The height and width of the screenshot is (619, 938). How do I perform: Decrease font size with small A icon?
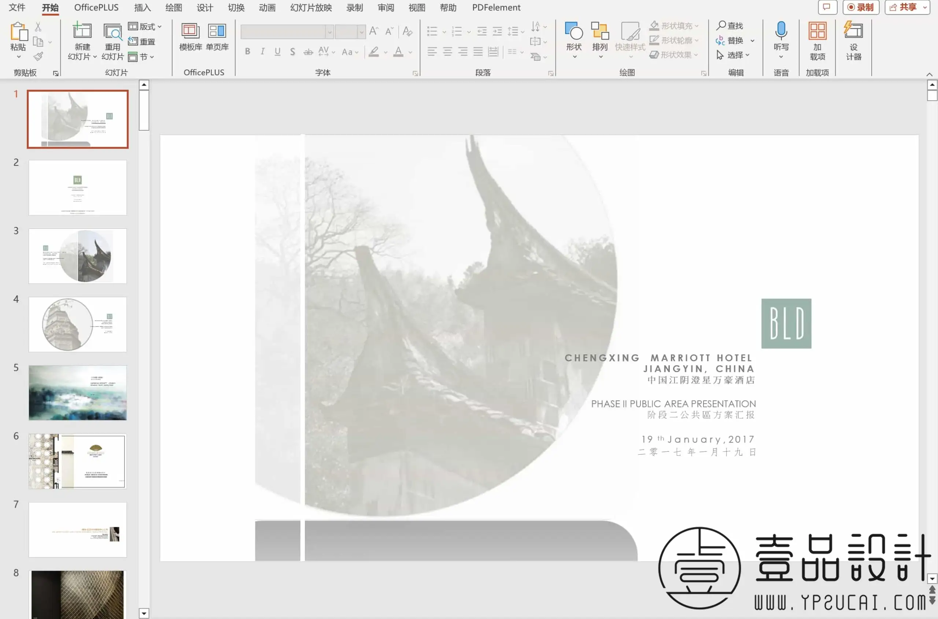[389, 31]
